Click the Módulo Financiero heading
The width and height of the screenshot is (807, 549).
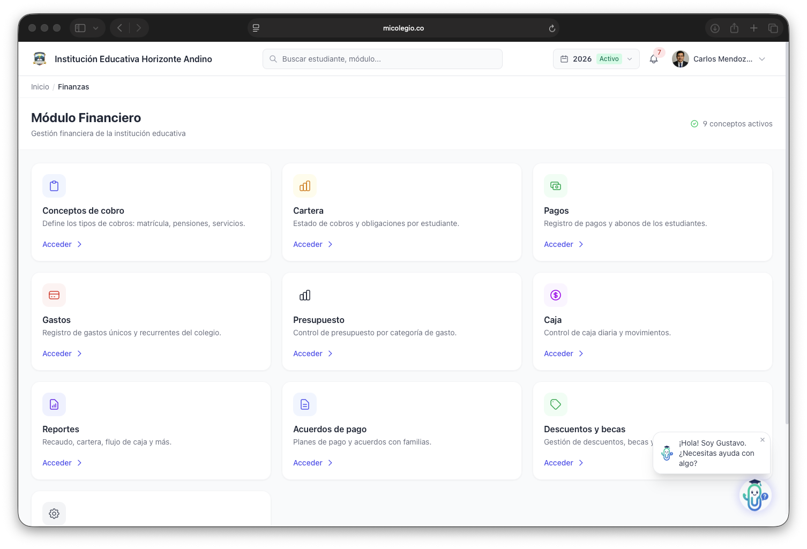point(86,118)
